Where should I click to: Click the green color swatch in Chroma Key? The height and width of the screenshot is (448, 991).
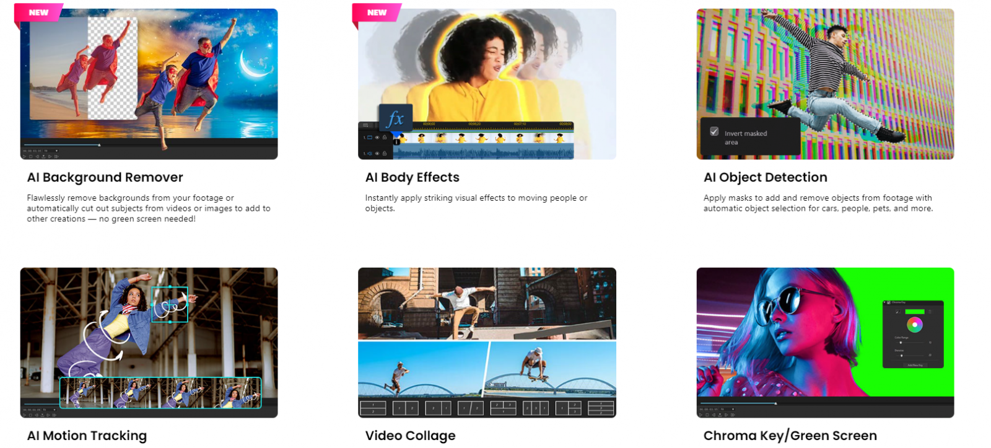coord(915,312)
